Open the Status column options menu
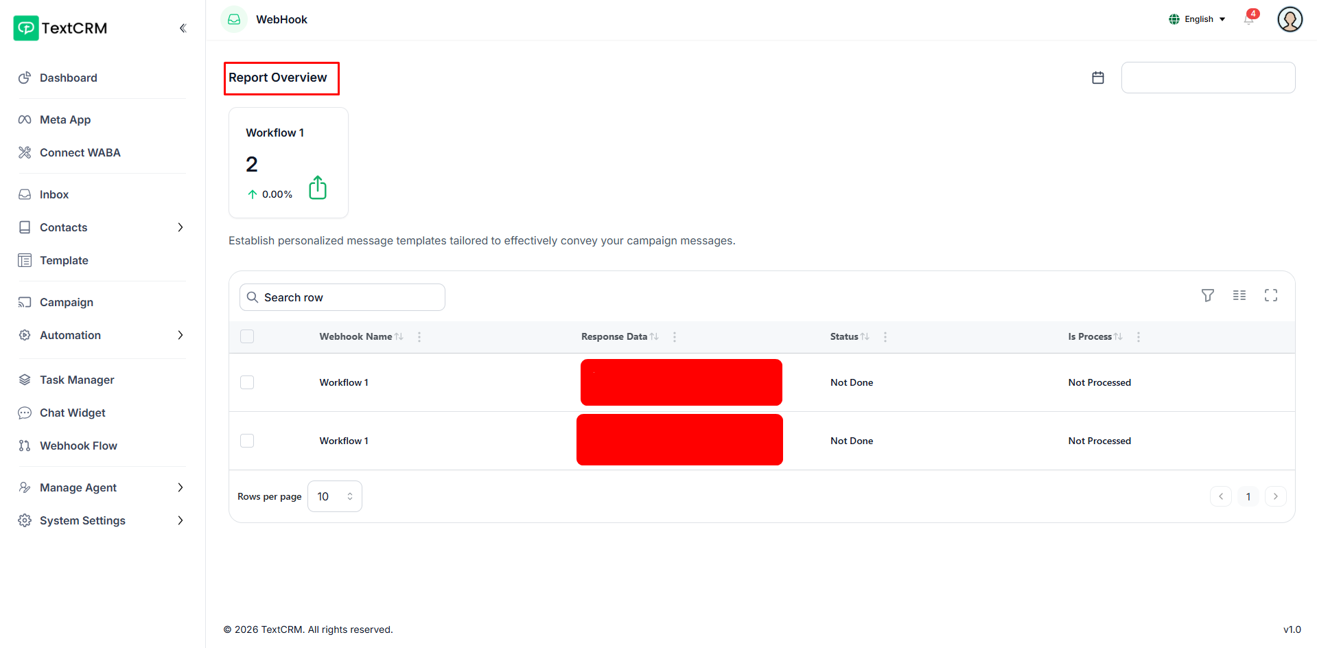Viewport: 1317px width, 648px height. point(885,336)
